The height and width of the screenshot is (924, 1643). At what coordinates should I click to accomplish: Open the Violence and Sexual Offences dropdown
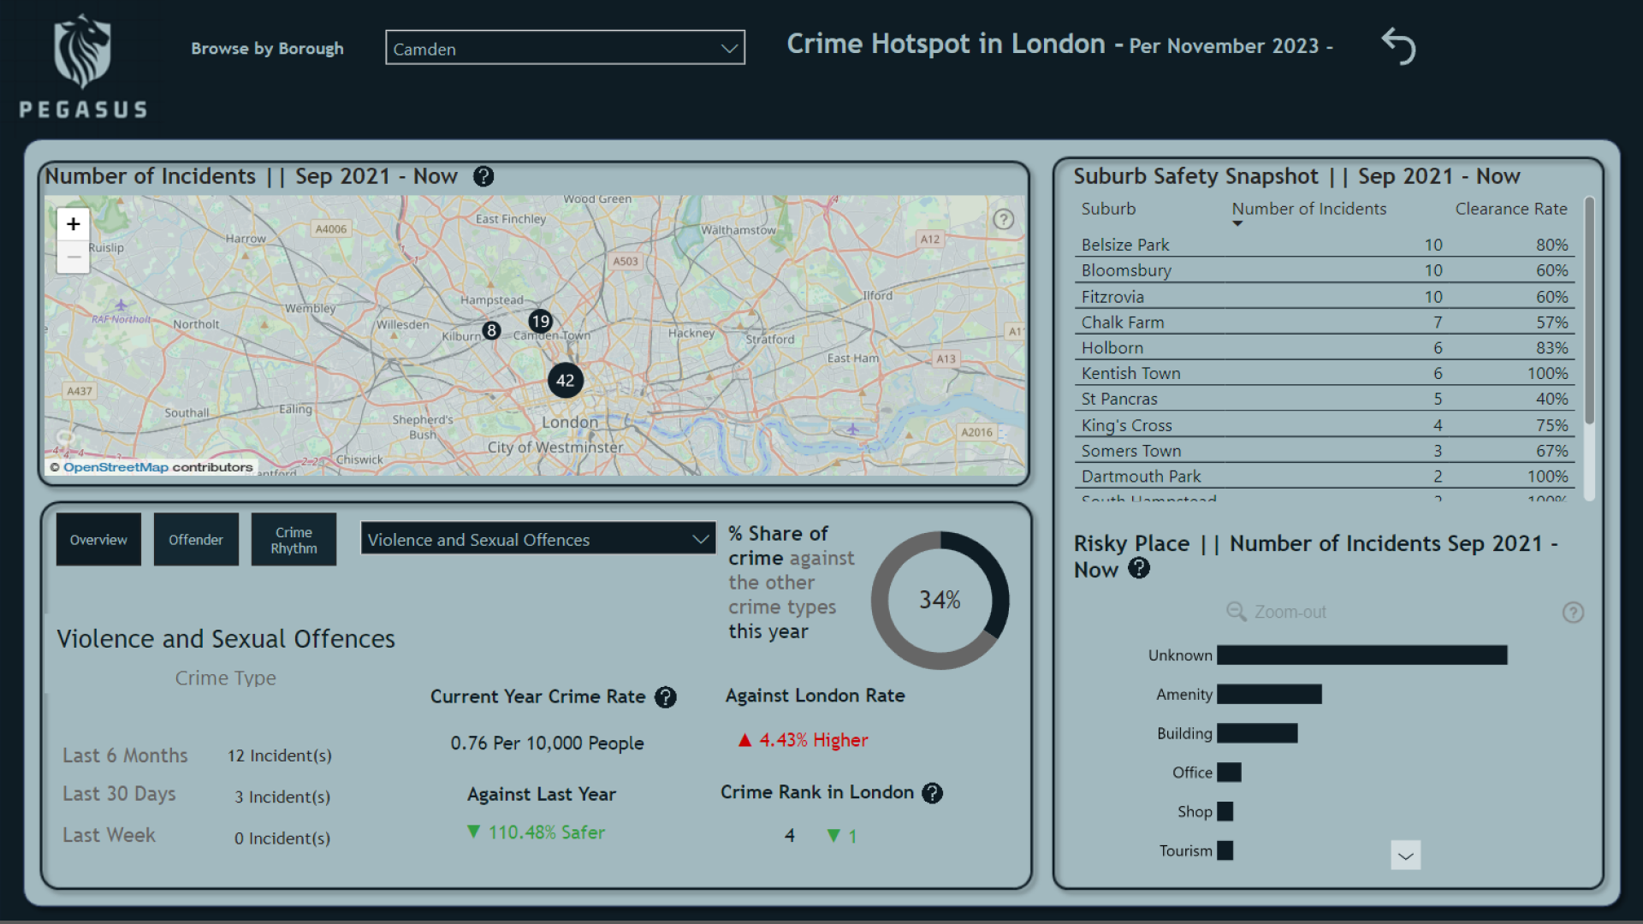point(538,539)
